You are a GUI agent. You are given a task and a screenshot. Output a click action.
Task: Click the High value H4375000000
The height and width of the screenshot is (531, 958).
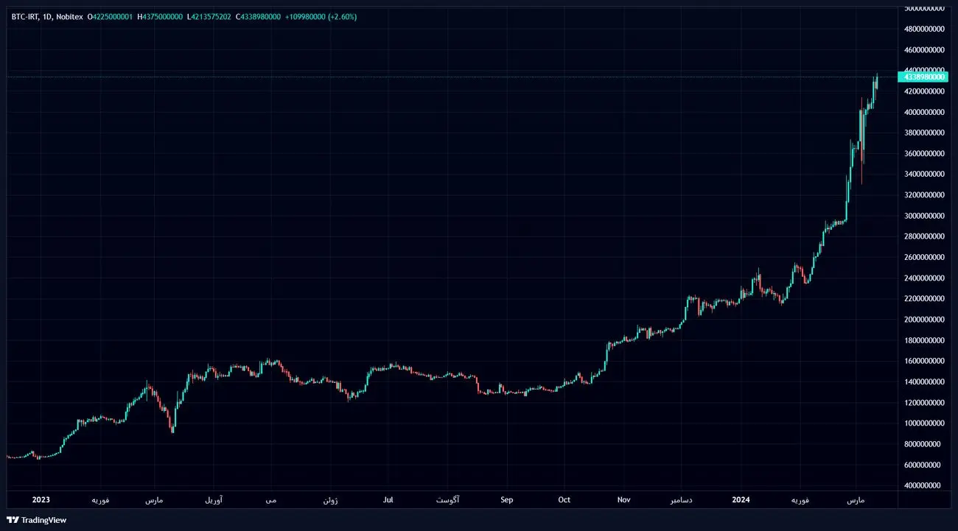(159, 16)
